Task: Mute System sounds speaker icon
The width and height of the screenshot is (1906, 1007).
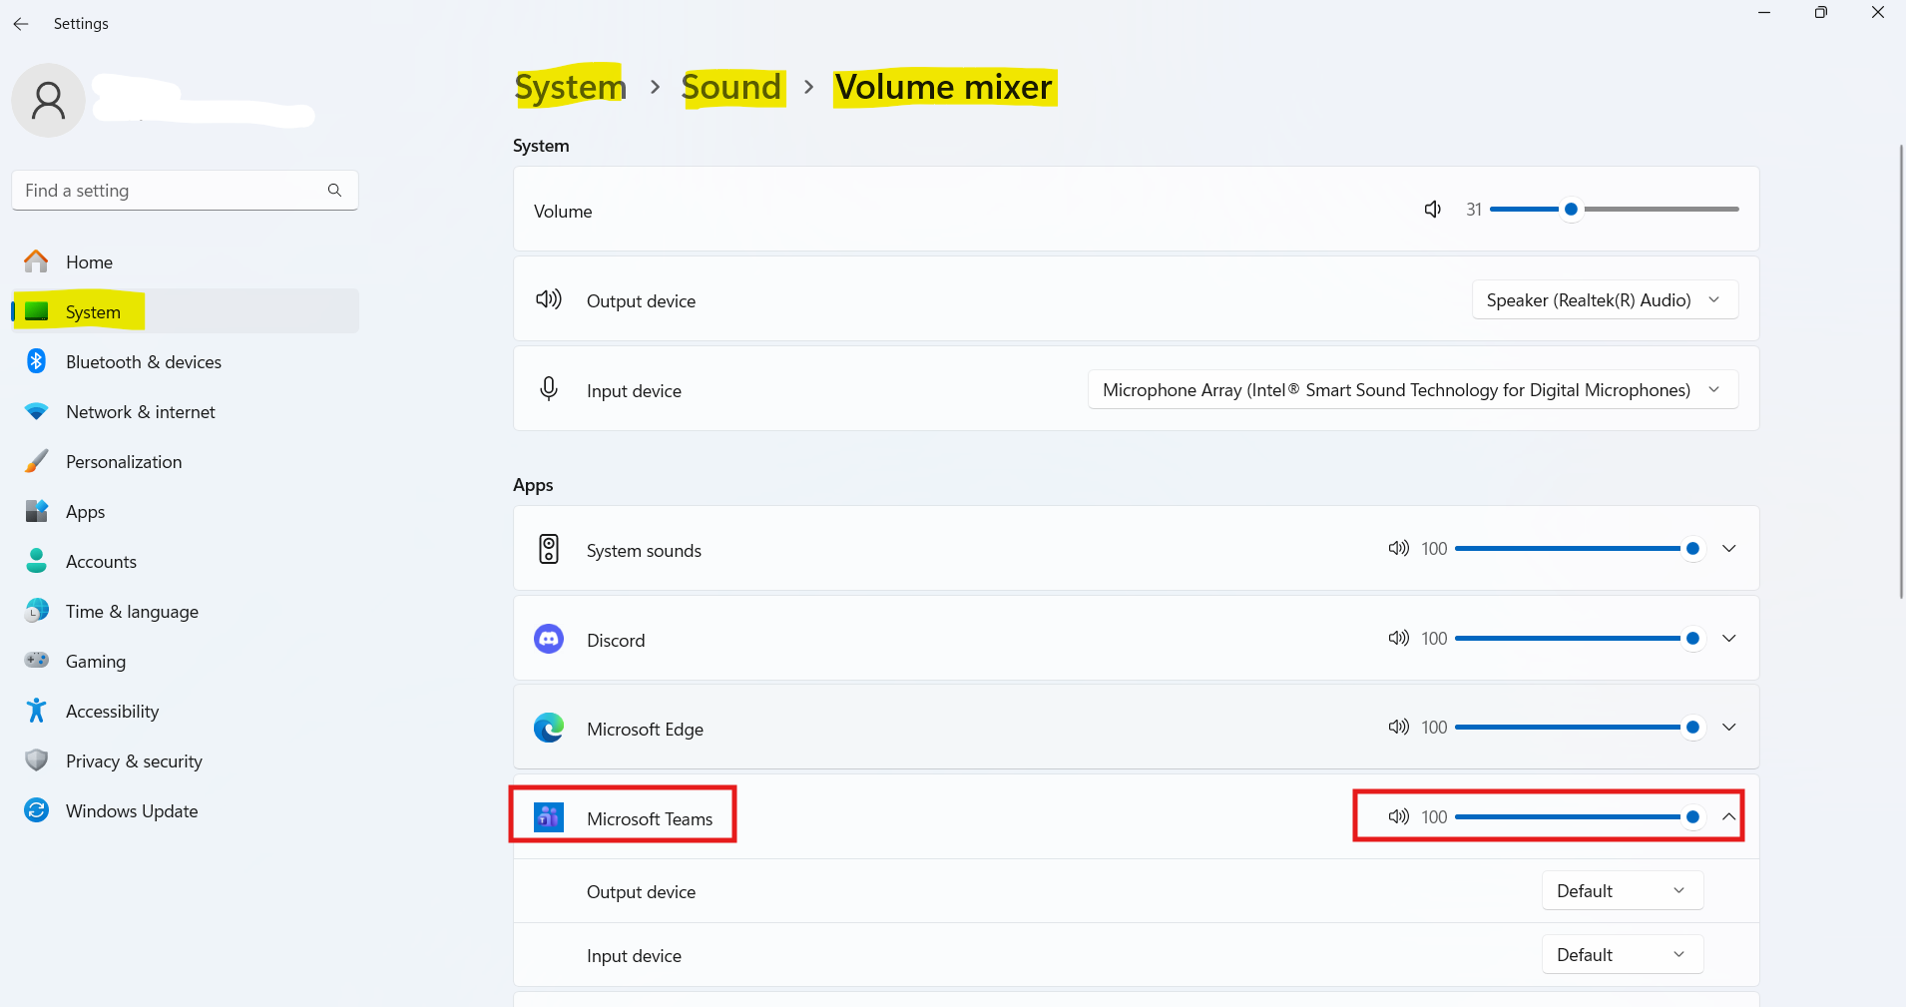Action: pyautogui.click(x=1398, y=548)
